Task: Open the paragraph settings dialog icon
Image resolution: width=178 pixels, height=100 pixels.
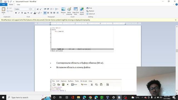Action: coord(58,13)
